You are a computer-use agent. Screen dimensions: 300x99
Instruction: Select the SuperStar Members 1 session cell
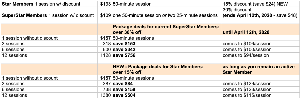49,13
